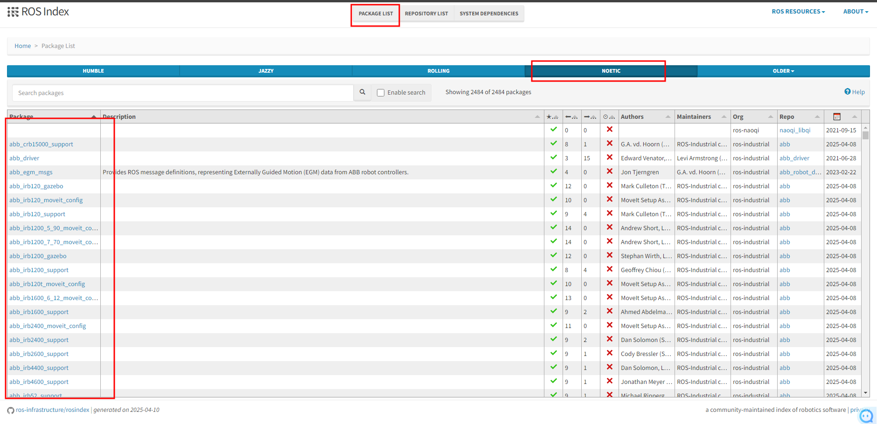
Task: Click red X in abb_irb120t_moveit_config row
Action: coord(610,283)
